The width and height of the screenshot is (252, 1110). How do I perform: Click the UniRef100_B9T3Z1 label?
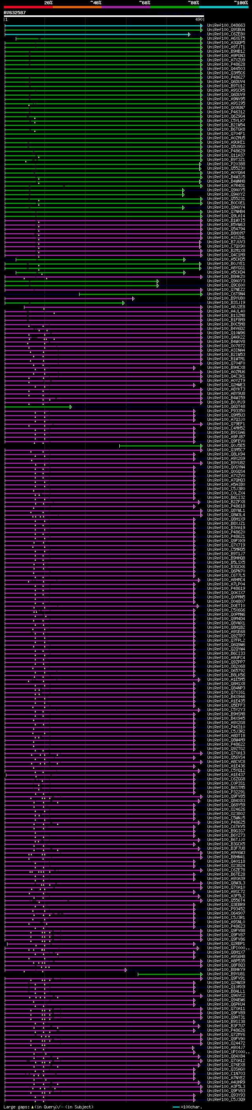pyautogui.click(x=226, y=159)
